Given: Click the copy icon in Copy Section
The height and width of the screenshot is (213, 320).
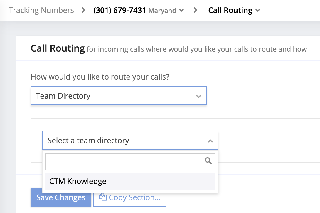Looking at the screenshot, I should (103, 197).
